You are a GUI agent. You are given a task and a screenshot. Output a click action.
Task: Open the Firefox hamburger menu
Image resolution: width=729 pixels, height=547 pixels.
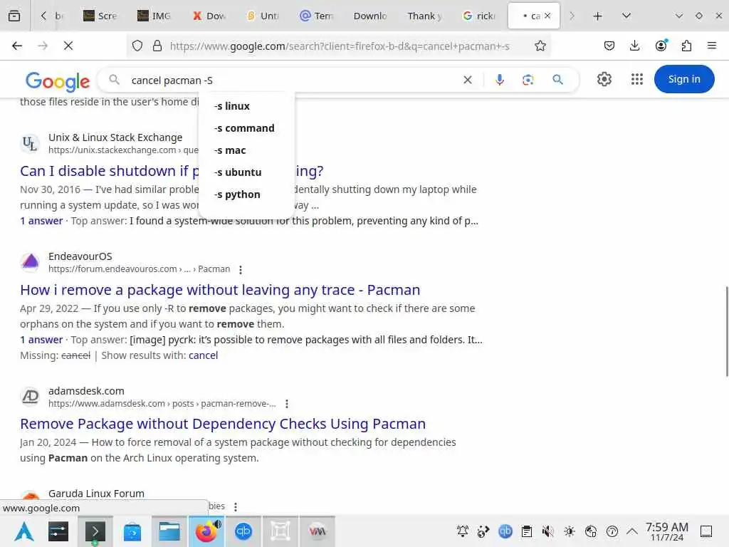tap(712, 46)
